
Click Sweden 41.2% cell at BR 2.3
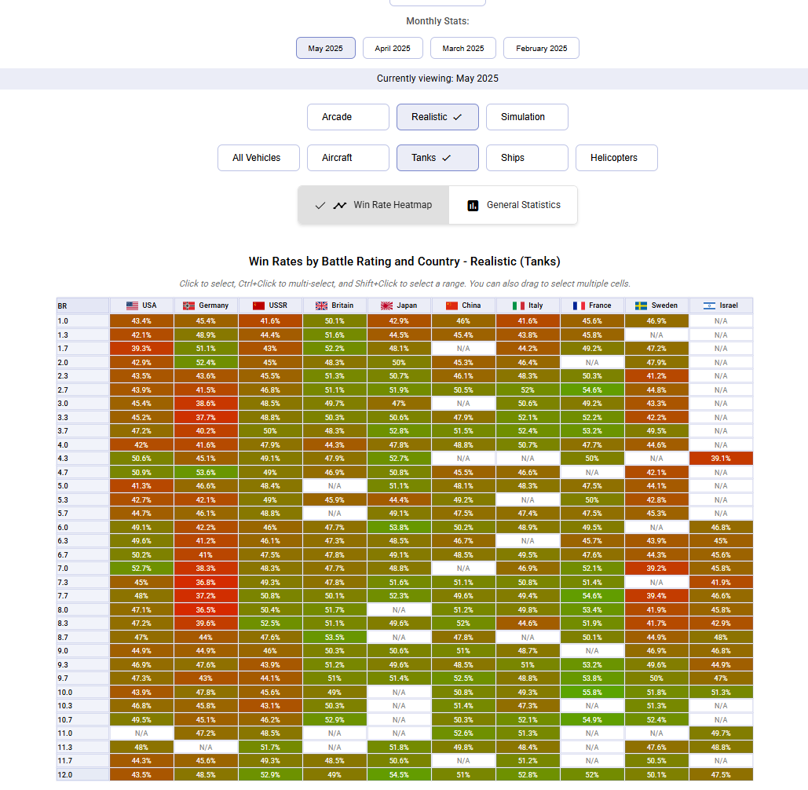pyautogui.click(x=656, y=376)
